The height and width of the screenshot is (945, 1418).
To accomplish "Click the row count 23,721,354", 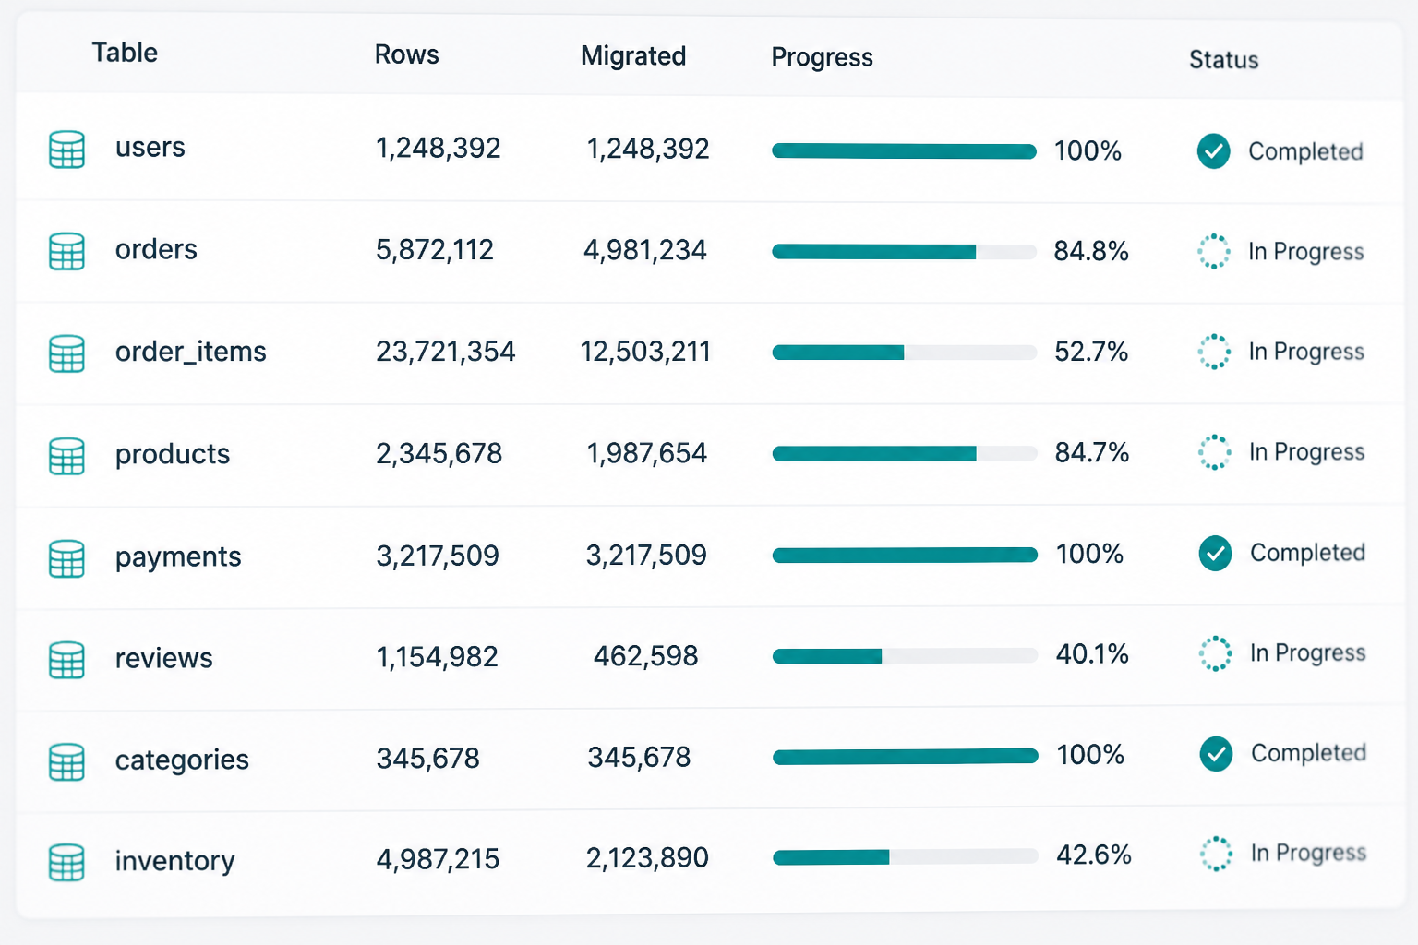I will [x=446, y=352].
